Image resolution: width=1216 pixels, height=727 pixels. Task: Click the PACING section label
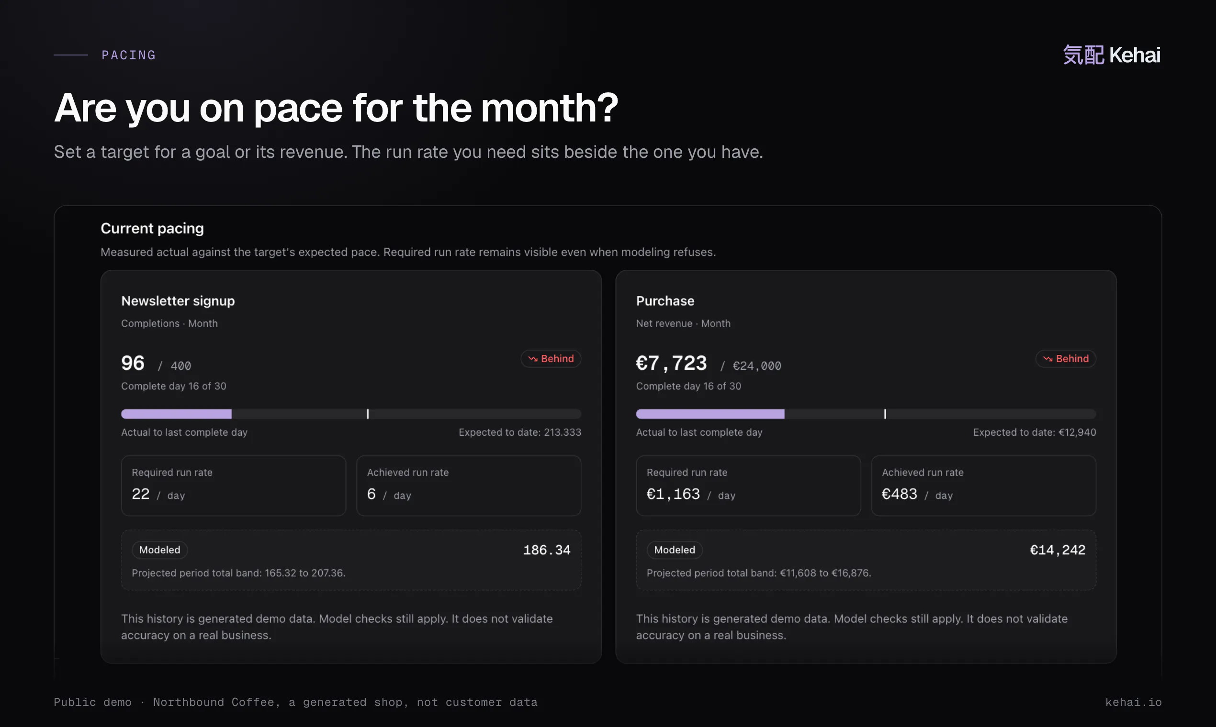(128, 55)
